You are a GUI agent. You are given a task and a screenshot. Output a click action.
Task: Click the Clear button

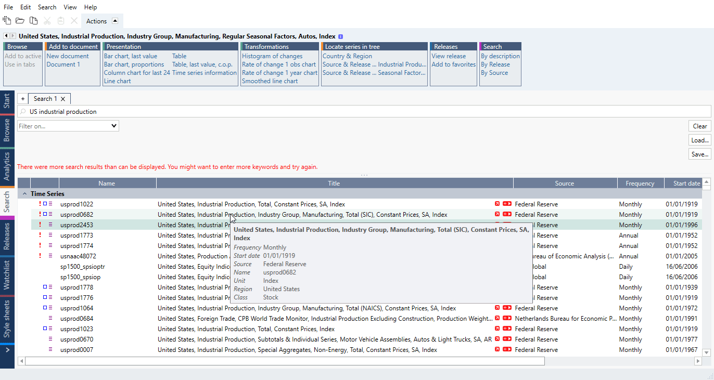(x=700, y=126)
